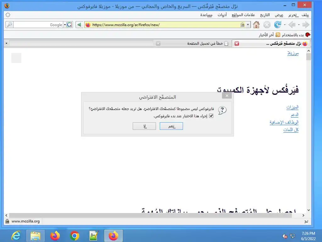Open File Explorer from taskbar

coord(36,236)
